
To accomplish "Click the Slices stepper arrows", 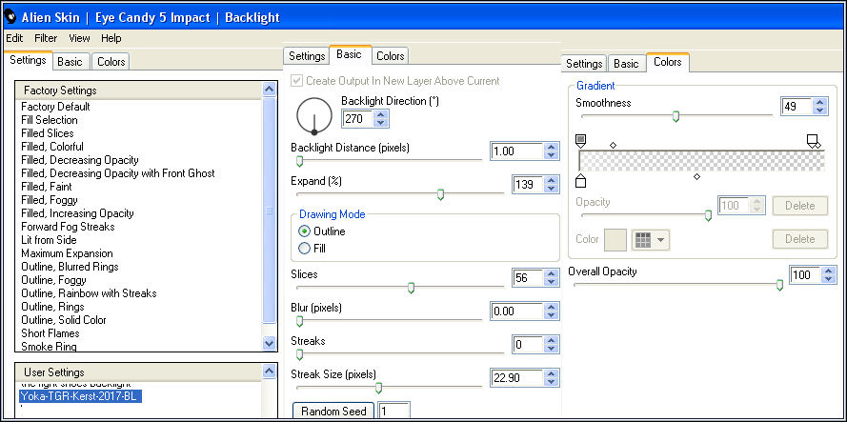I will click(551, 278).
